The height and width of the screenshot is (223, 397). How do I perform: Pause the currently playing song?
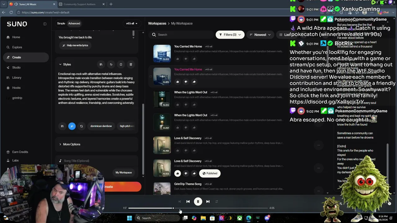coord(198,202)
